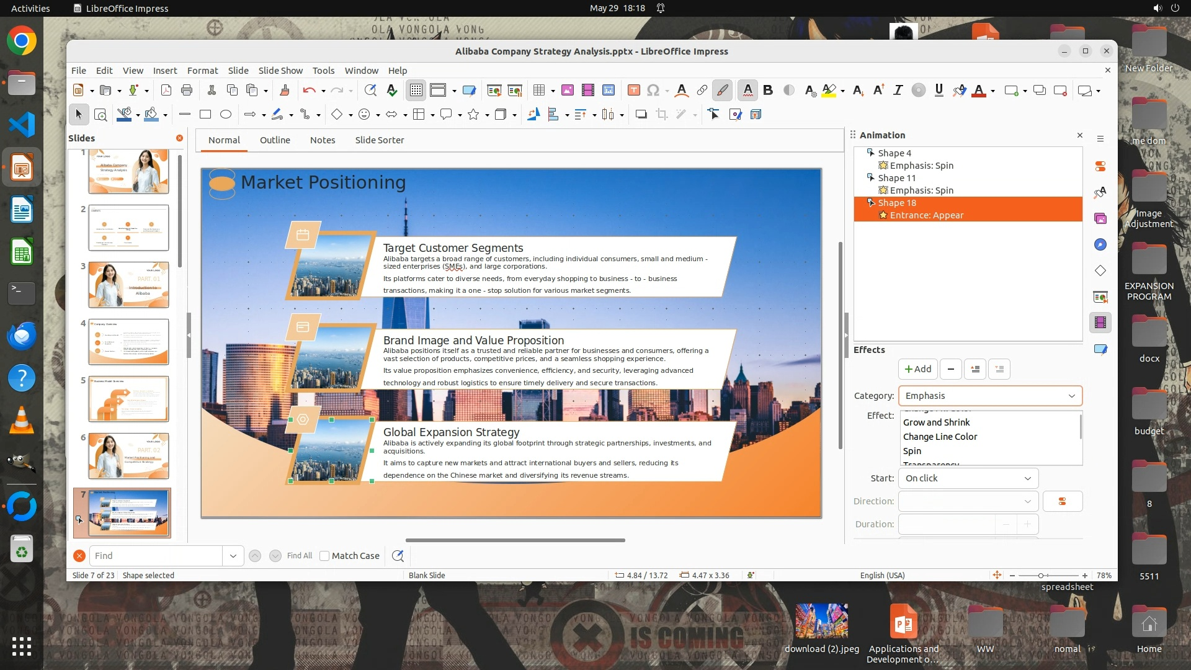Image resolution: width=1191 pixels, height=670 pixels.
Task: Toggle Bold text formatting
Action: (768, 91)
